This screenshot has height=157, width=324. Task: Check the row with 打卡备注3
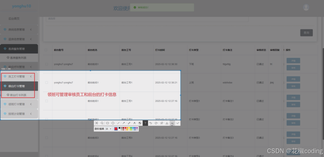pos(47,138)
